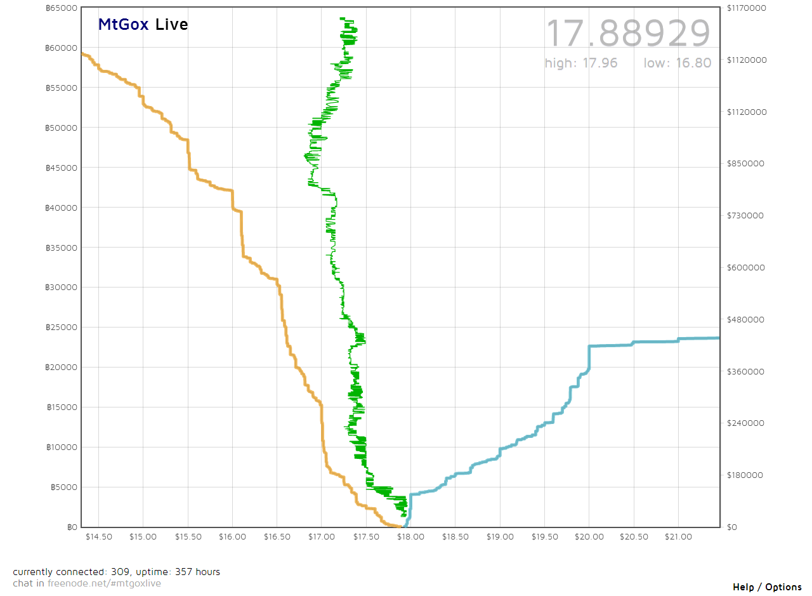Click the $600000 right axis label
The width and height of the screenshot is (812, 596).
tap(745, 268)
